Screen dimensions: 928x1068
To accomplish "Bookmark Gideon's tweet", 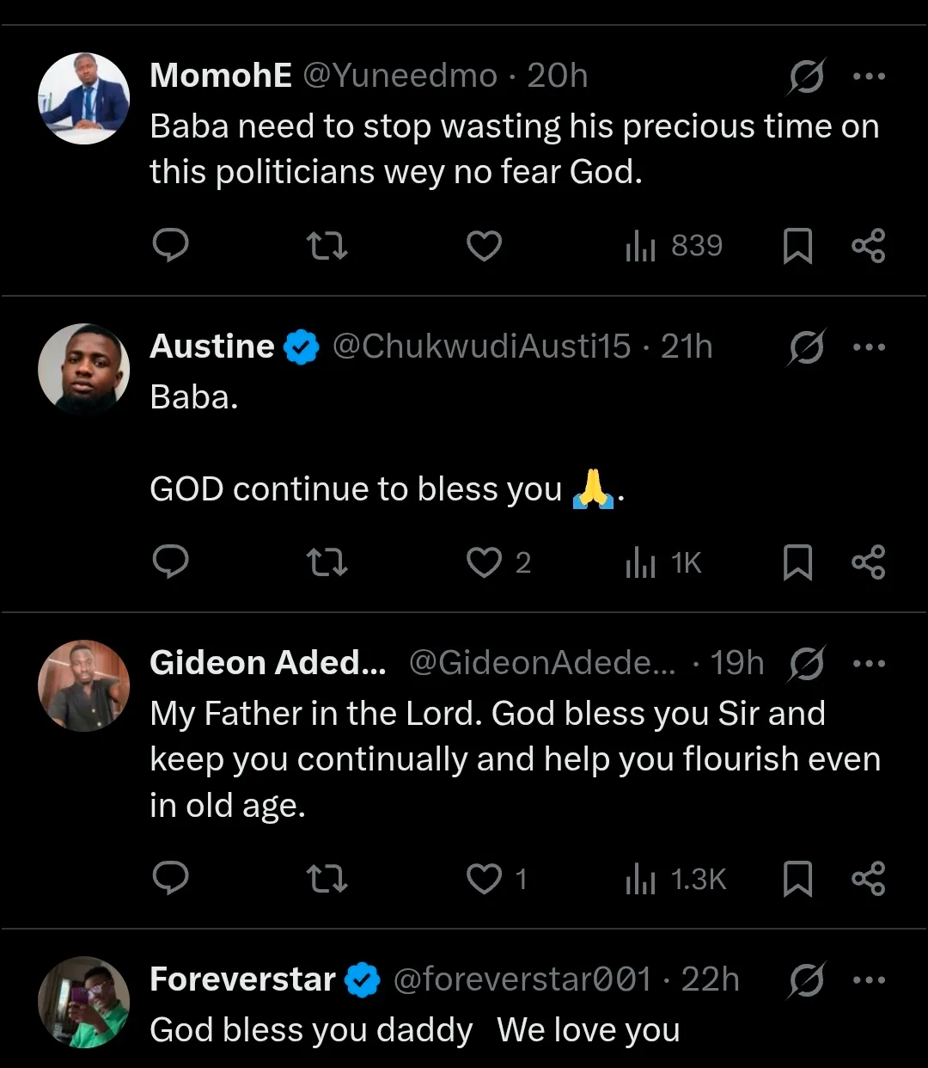I will coord(797,879).
